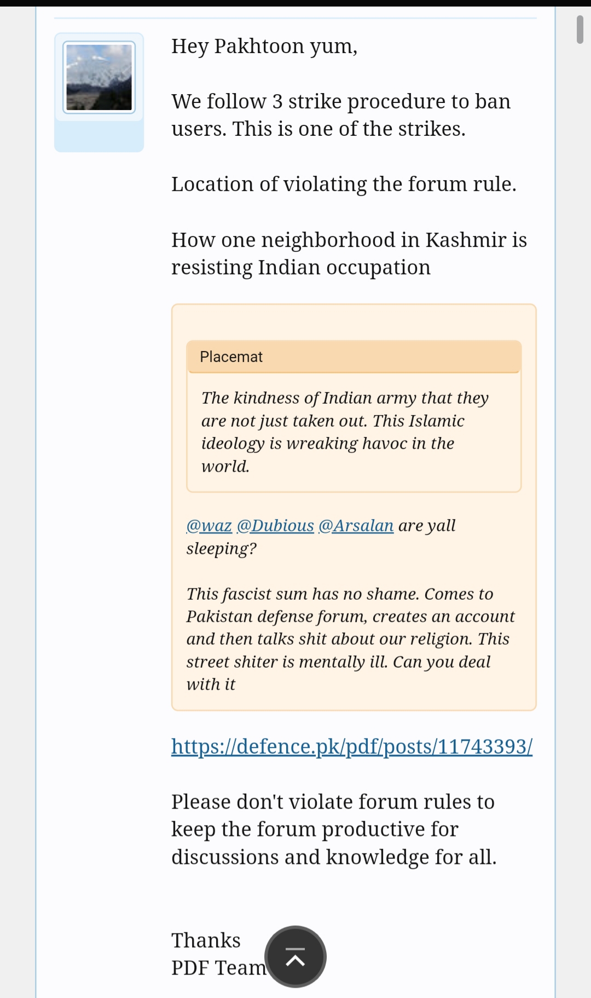Click the 'Please don't violate forum rules' paragraph
591x998 pixels.
click(x=334, y=829)
